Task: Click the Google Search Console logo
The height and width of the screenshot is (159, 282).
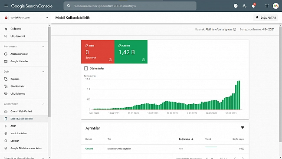Action: (32, 6)
